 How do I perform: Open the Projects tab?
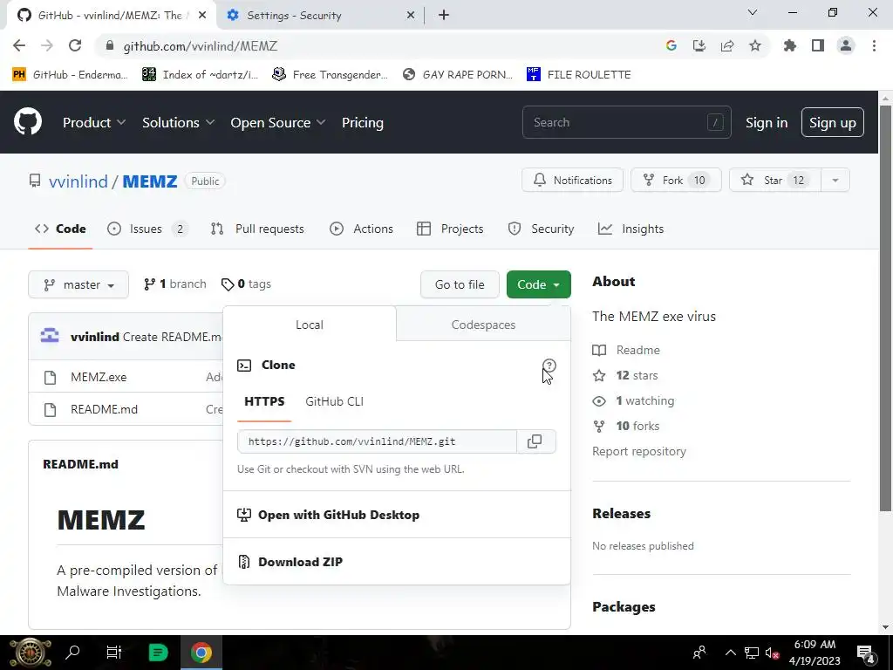click(450, 229)
